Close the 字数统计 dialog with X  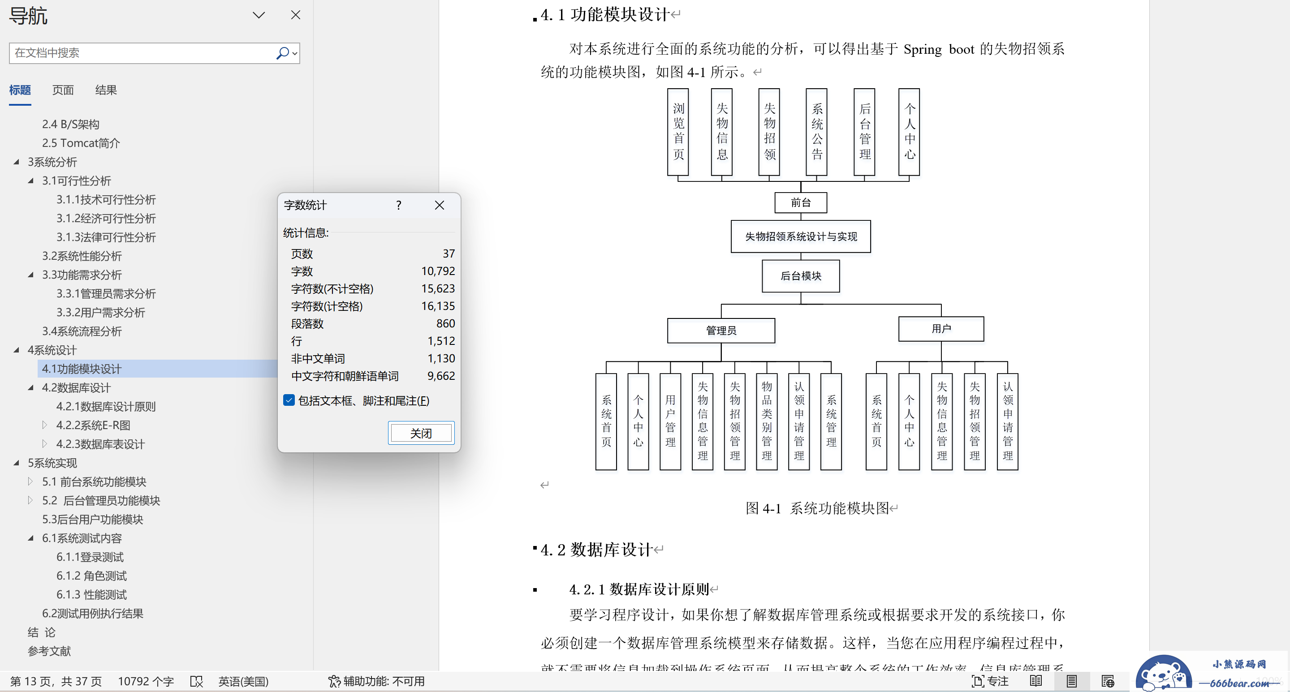[439, 205]
